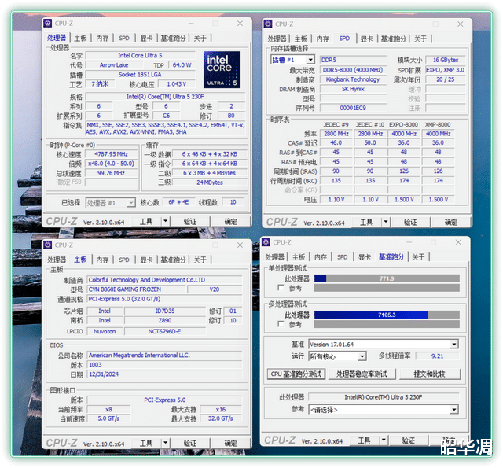This screenshot has width=503, height=468.
Task: Expand the 基准 Version 17.01.64 dropdown
Action: pyautogui.click(x=453, y=344)
